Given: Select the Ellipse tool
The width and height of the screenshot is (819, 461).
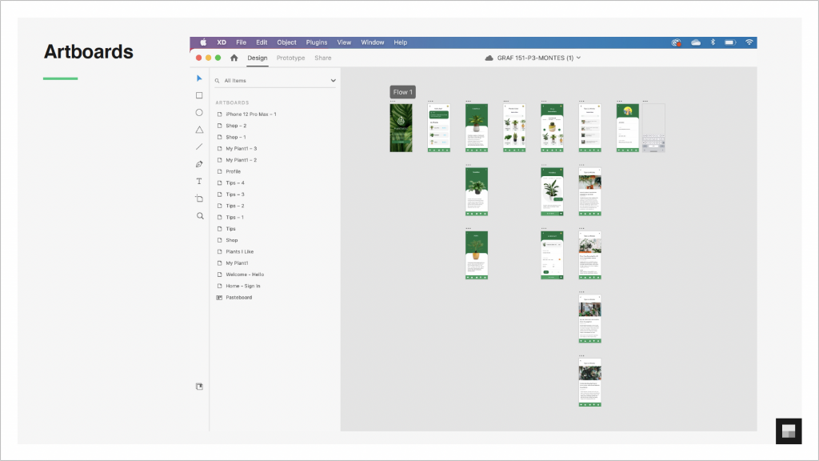Looking at the screenshot, I should [199, 113].
